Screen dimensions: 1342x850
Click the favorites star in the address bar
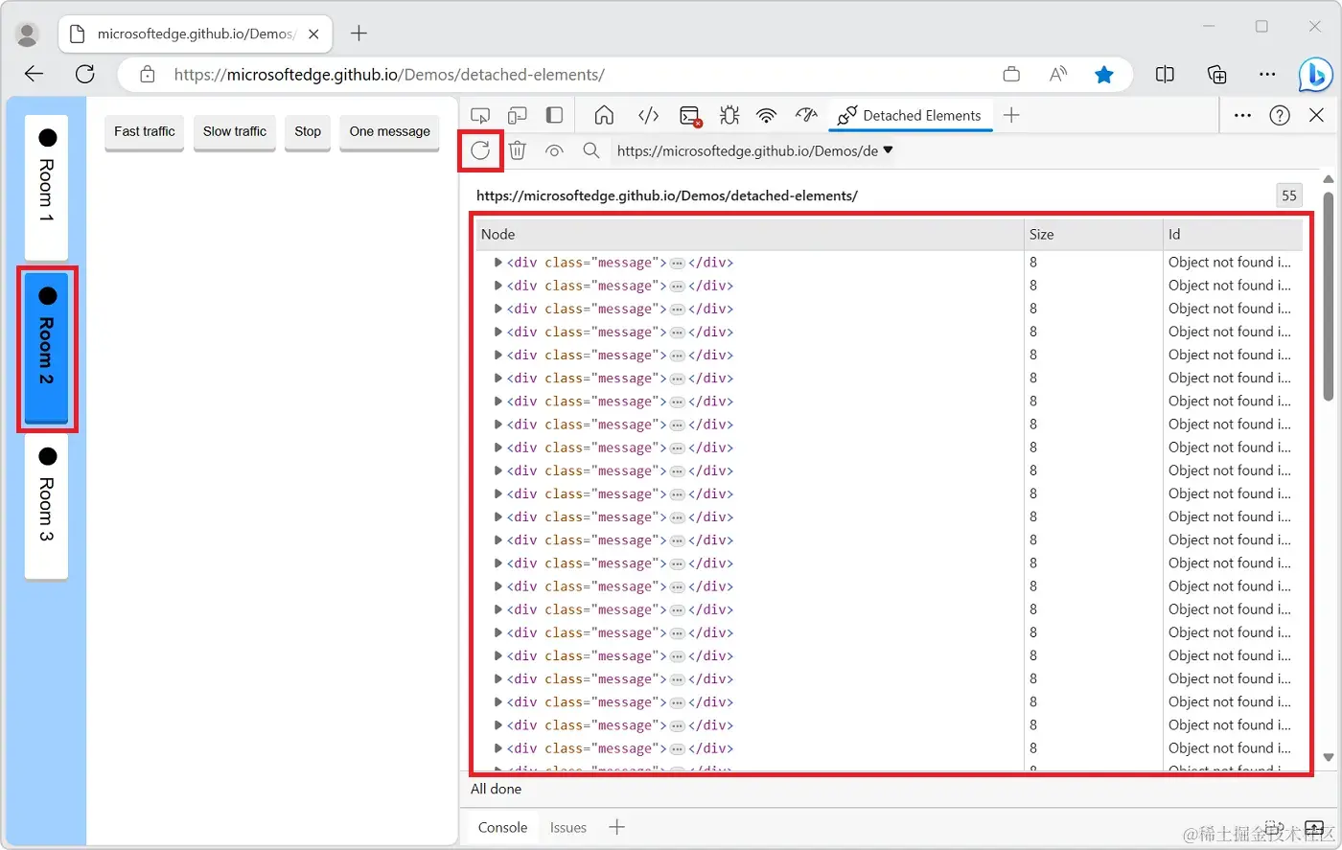1104,75
